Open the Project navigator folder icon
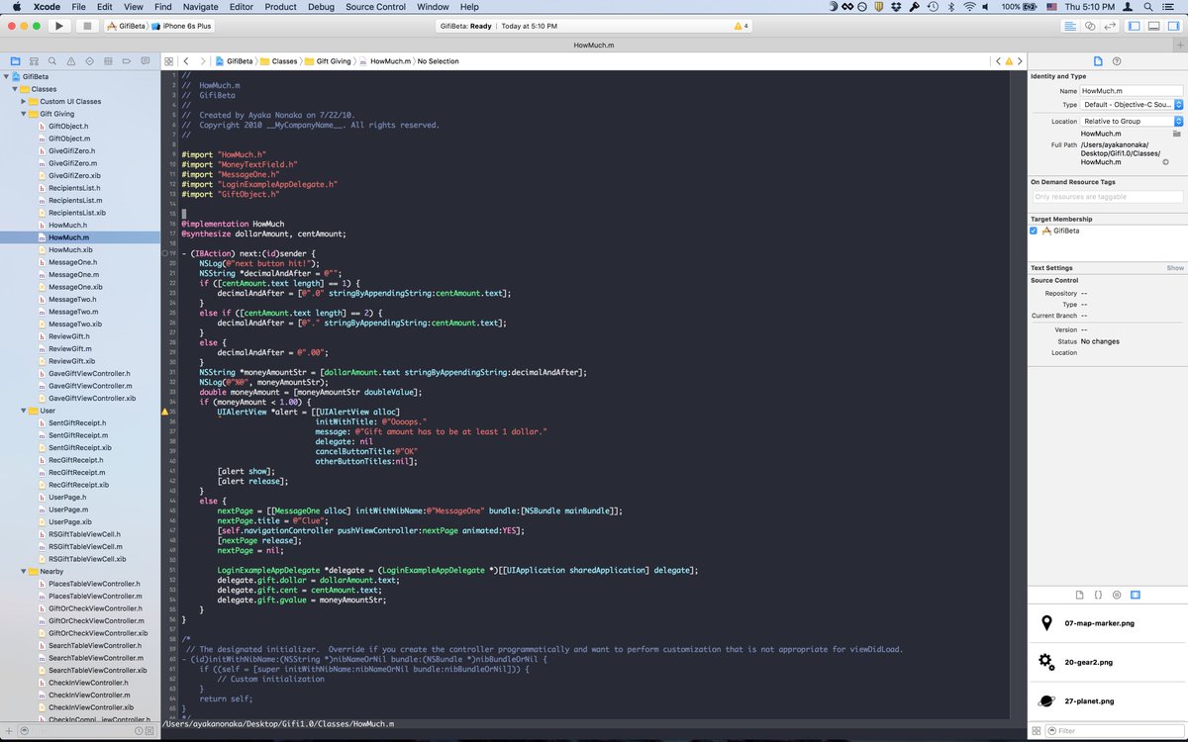Viewport: 1188px width, 742px height. (x=15, y=61)
